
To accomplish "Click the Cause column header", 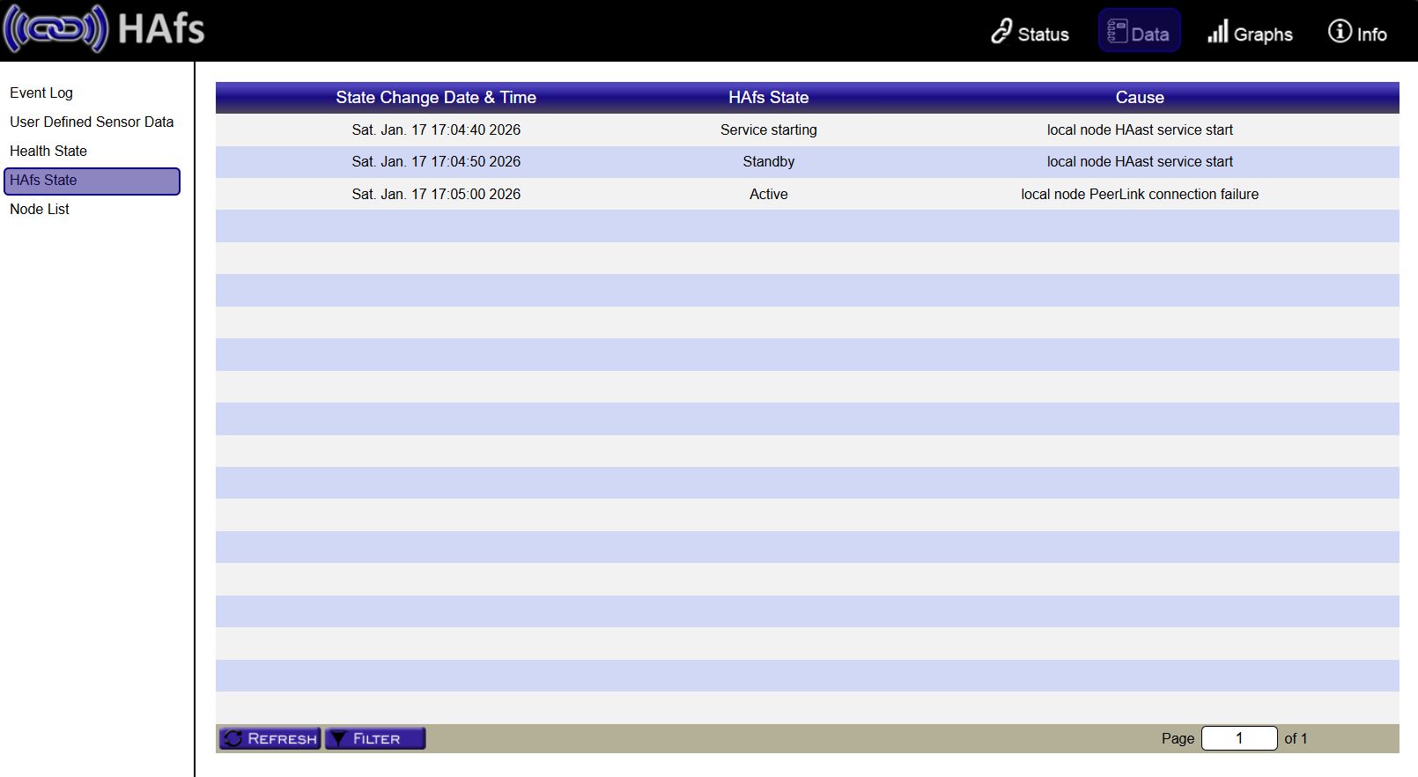I will tap(1140, 98).
